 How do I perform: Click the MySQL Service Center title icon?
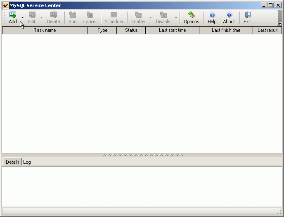[6, 5]
